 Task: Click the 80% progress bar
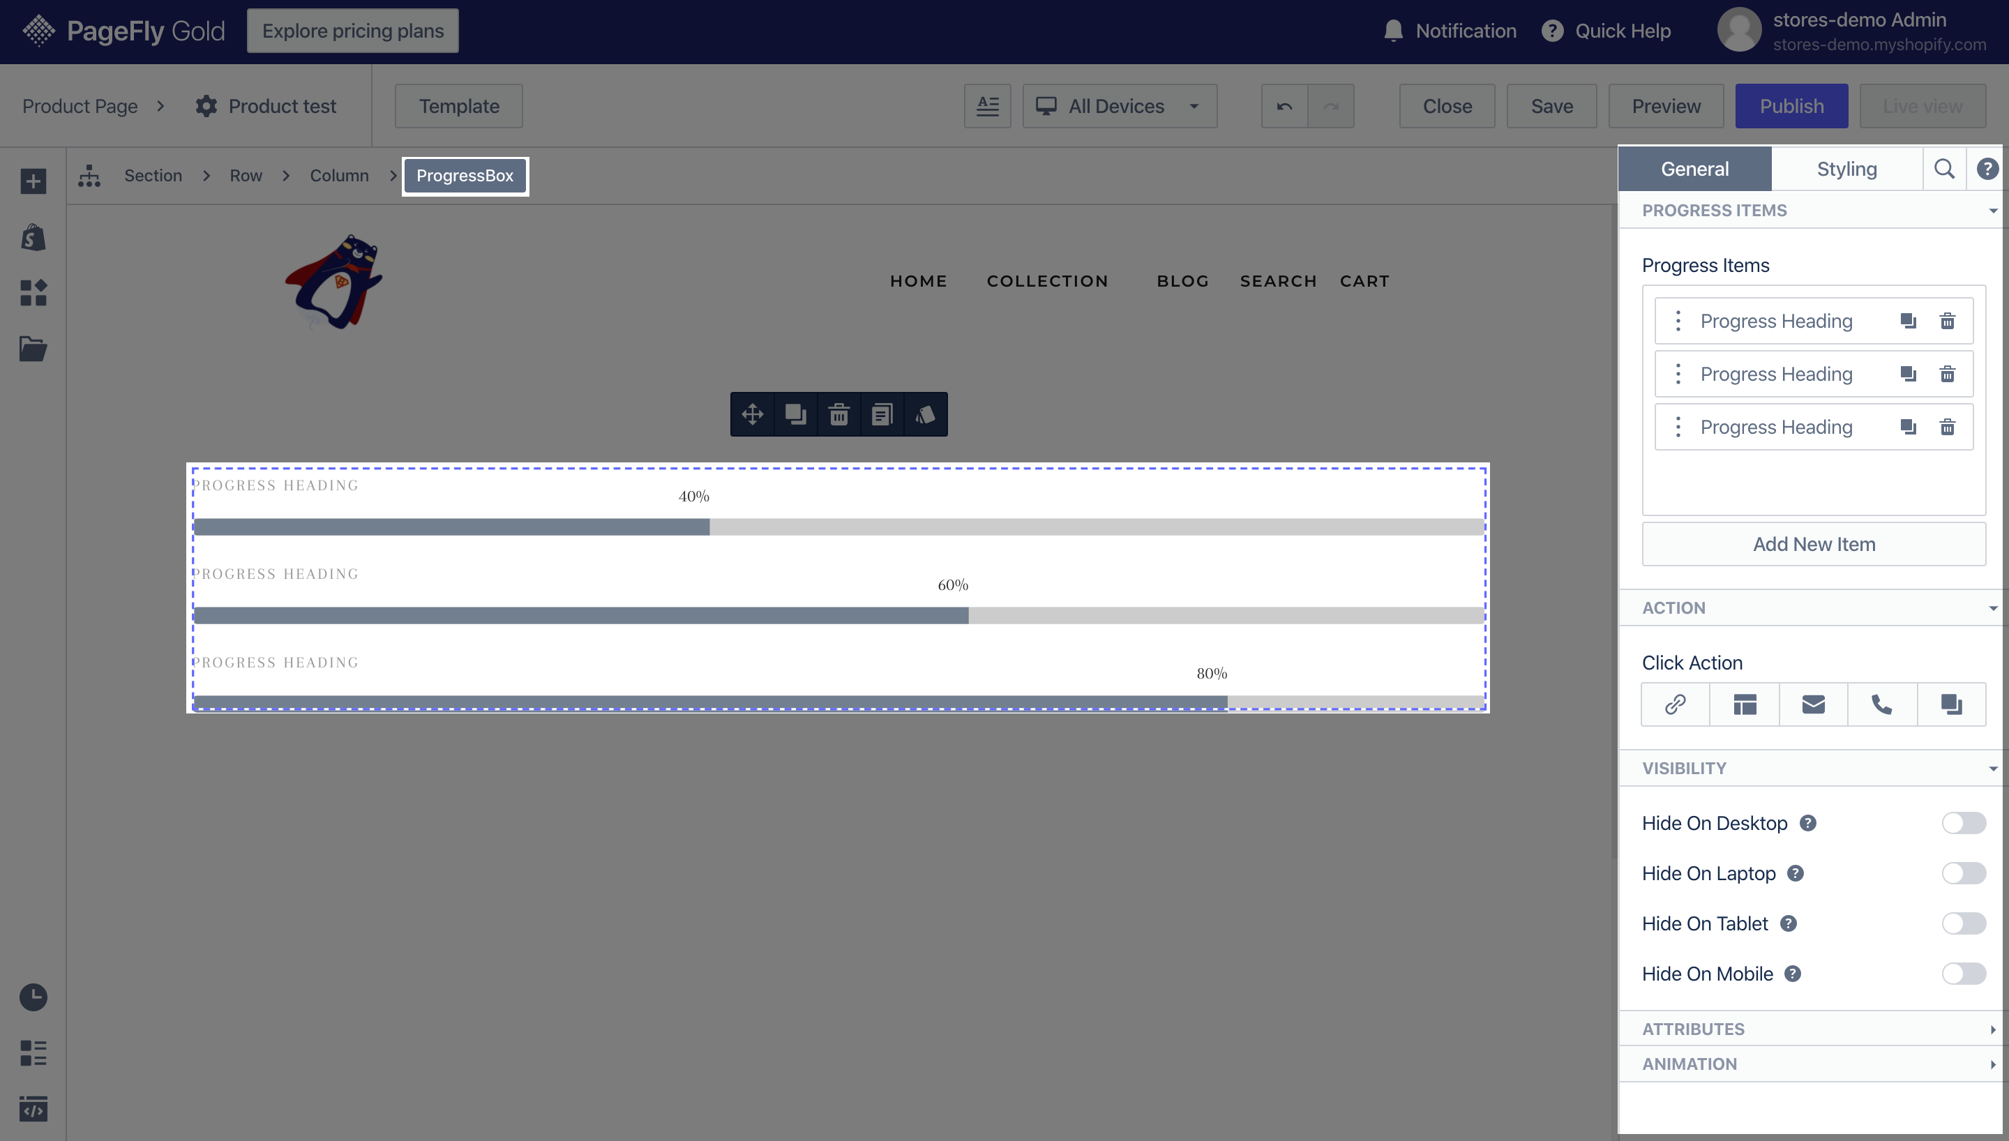point(838,703)
